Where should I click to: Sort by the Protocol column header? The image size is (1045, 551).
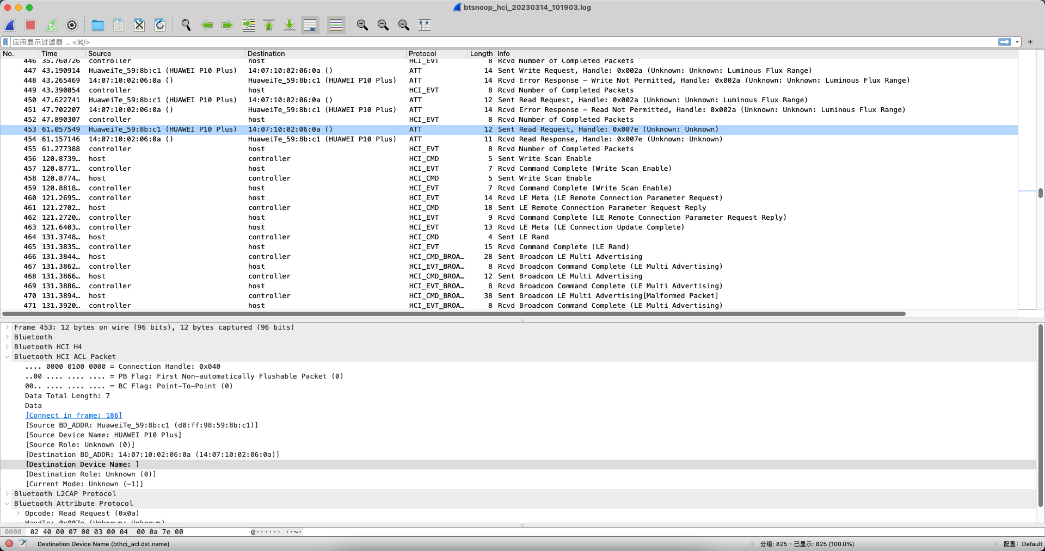point(437,53)
